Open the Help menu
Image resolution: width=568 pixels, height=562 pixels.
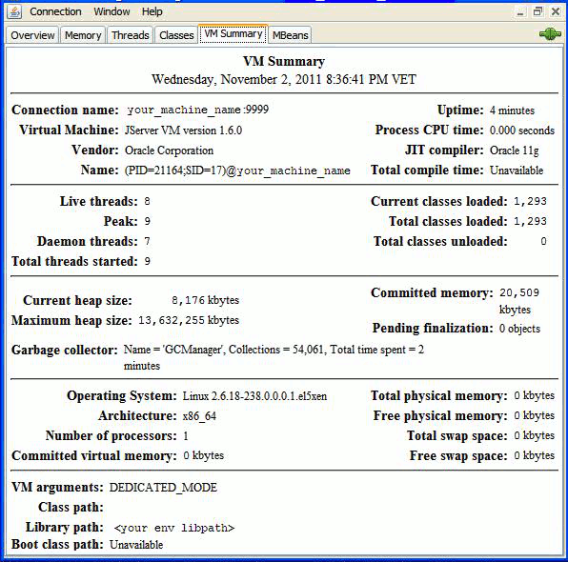click(x=152, y=11)
